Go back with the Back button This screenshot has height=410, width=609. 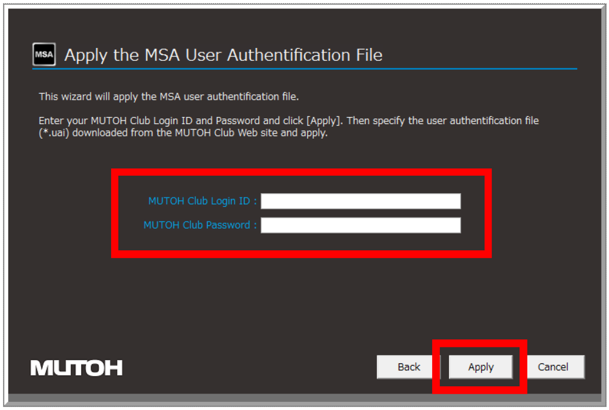[409, 367]
